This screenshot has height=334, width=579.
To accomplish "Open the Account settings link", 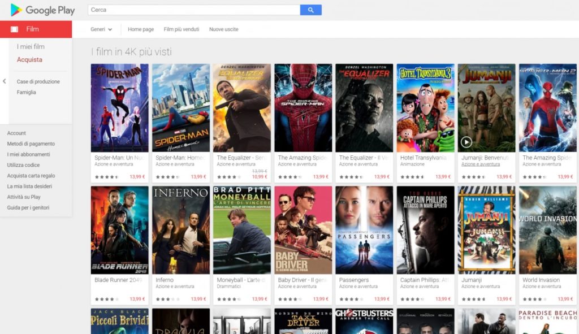I will point(16,133).
